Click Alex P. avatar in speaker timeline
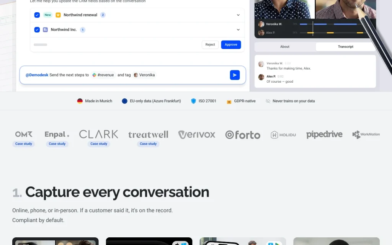Screen dimensions: 392x245 click(x=261, y=33)
